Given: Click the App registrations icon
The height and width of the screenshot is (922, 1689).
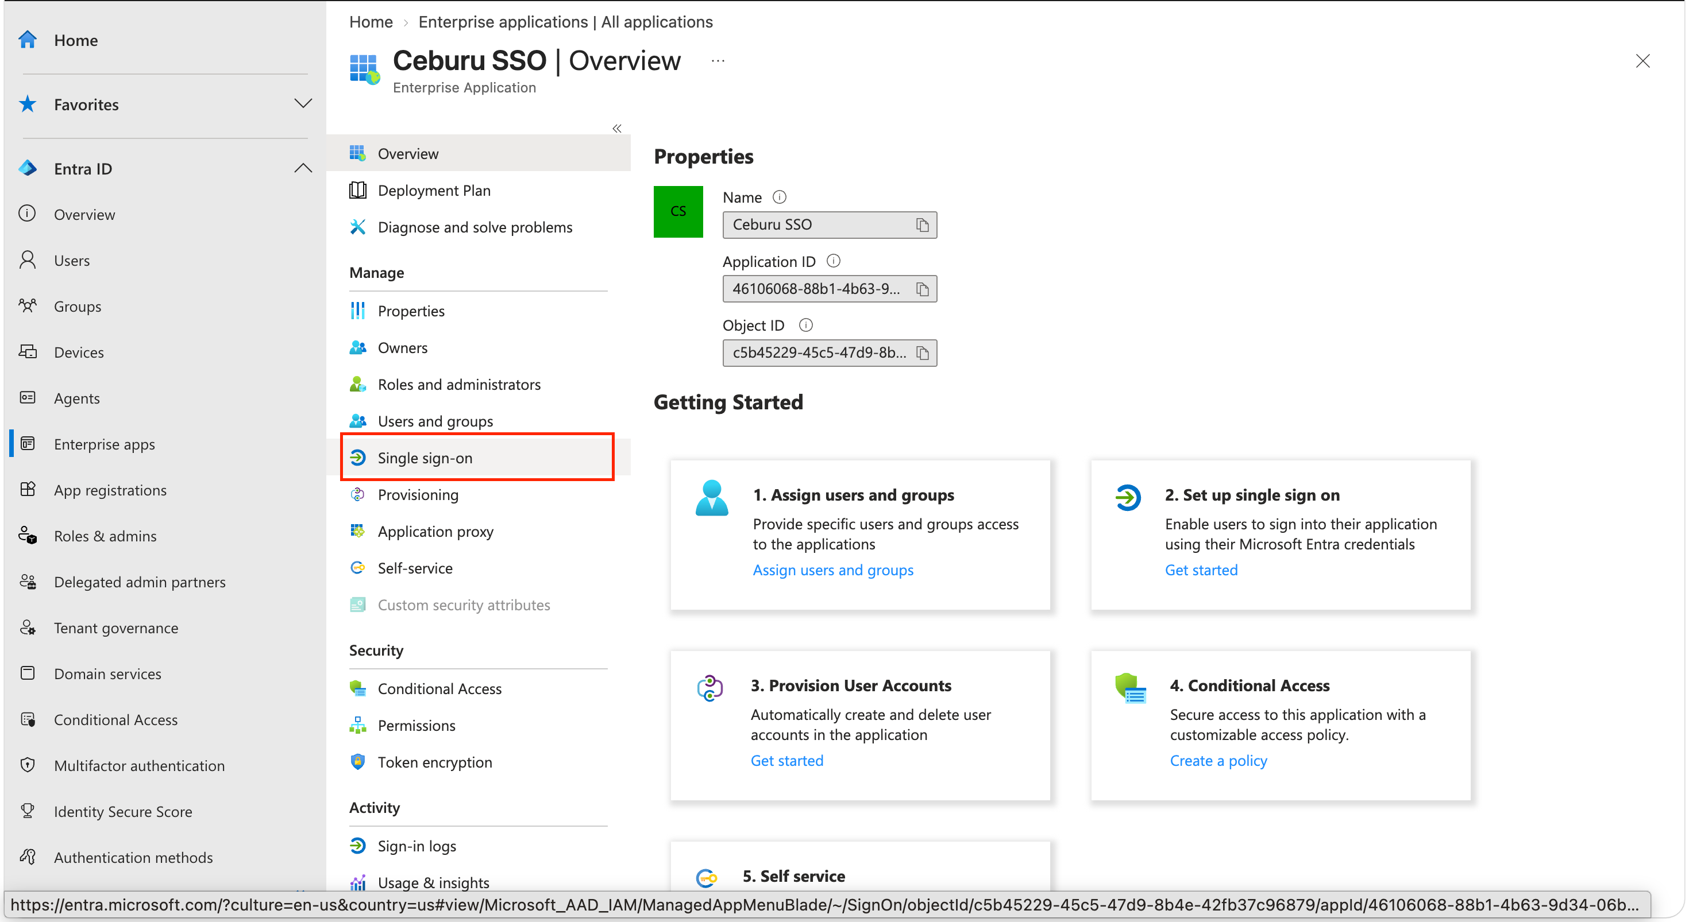Looking at the screenshot, I should point(28,490).
